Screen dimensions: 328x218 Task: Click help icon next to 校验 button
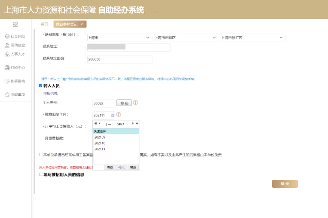tap(135, 103)
